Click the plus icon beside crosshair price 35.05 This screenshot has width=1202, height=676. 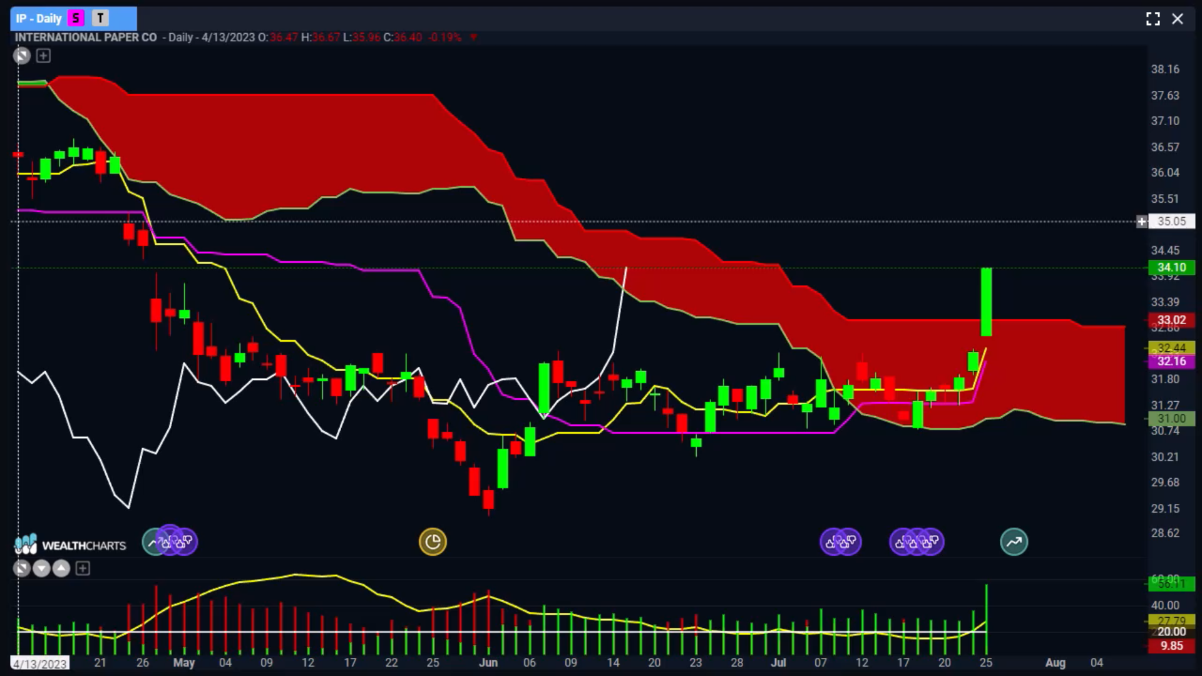coord(1142,222)
